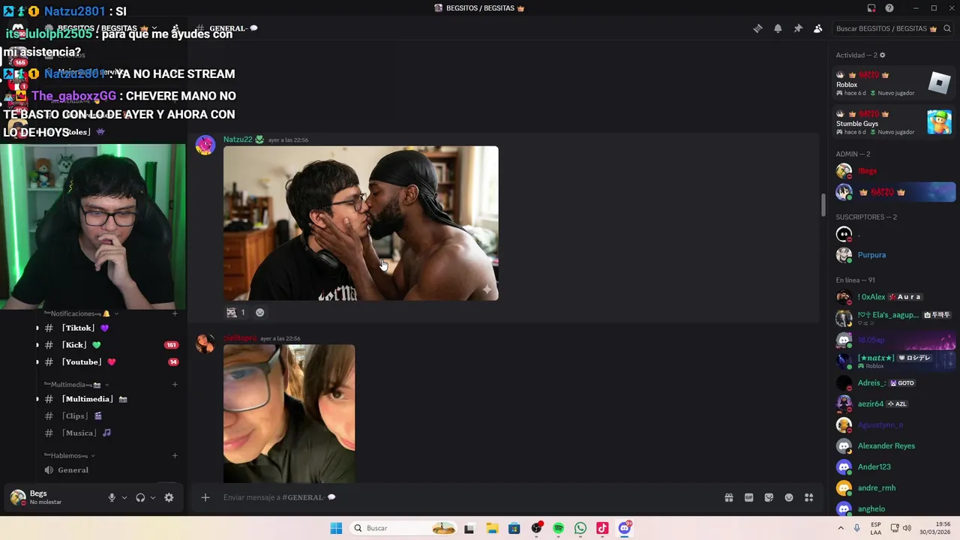Open the Stumble Guys activity card
Image resolution: width=960 pixels, height=540 pixels.
click(894, 122)
